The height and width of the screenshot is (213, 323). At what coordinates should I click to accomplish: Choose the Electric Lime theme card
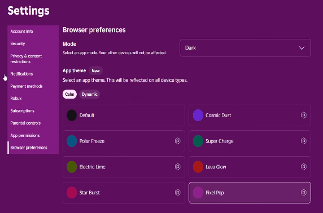point(124,167)
